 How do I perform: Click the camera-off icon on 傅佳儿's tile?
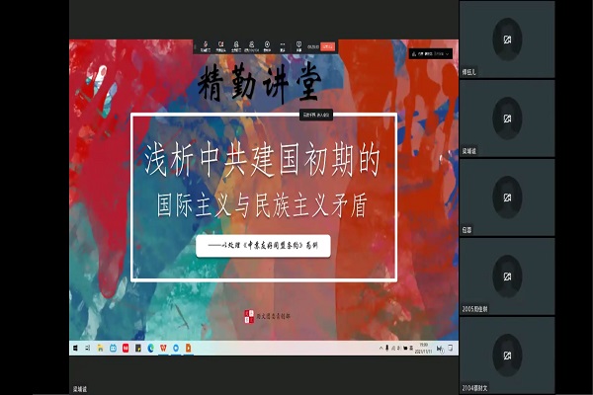pos(506,39)
